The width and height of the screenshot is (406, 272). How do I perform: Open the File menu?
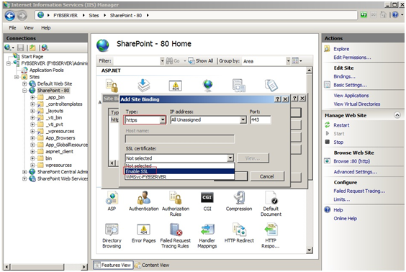[12, 27]
